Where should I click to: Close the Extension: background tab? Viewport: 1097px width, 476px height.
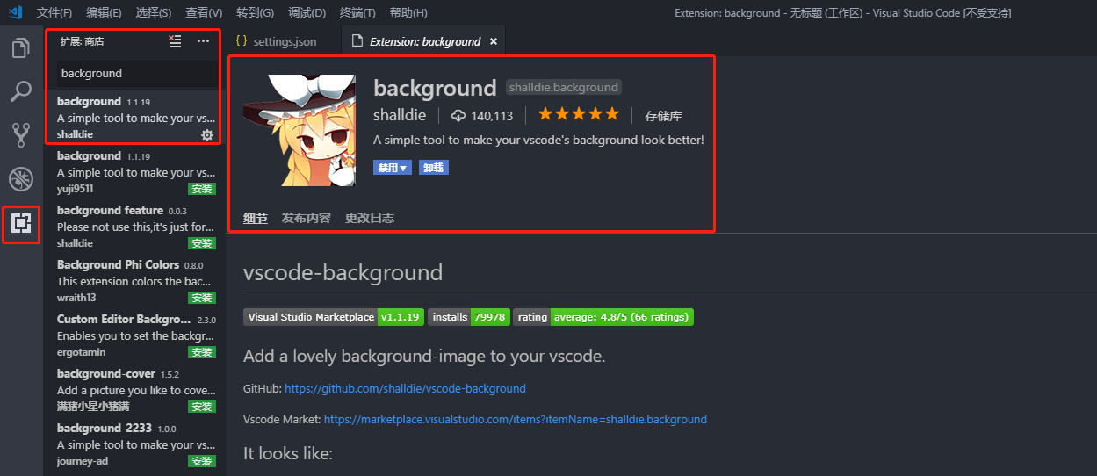(494, 41)
